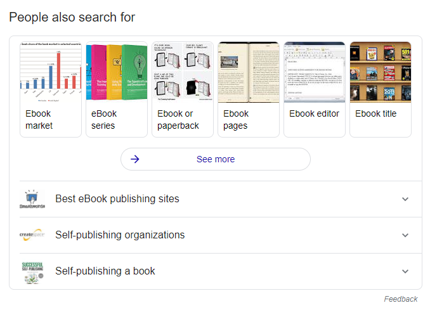The width and height of the screenshot is (430, 310).
Task: Click the 'People also search for' heading
Action: point(72,17)
